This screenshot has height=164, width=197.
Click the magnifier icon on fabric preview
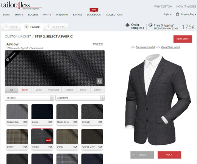pyautogui.click(x=99, y=81)
